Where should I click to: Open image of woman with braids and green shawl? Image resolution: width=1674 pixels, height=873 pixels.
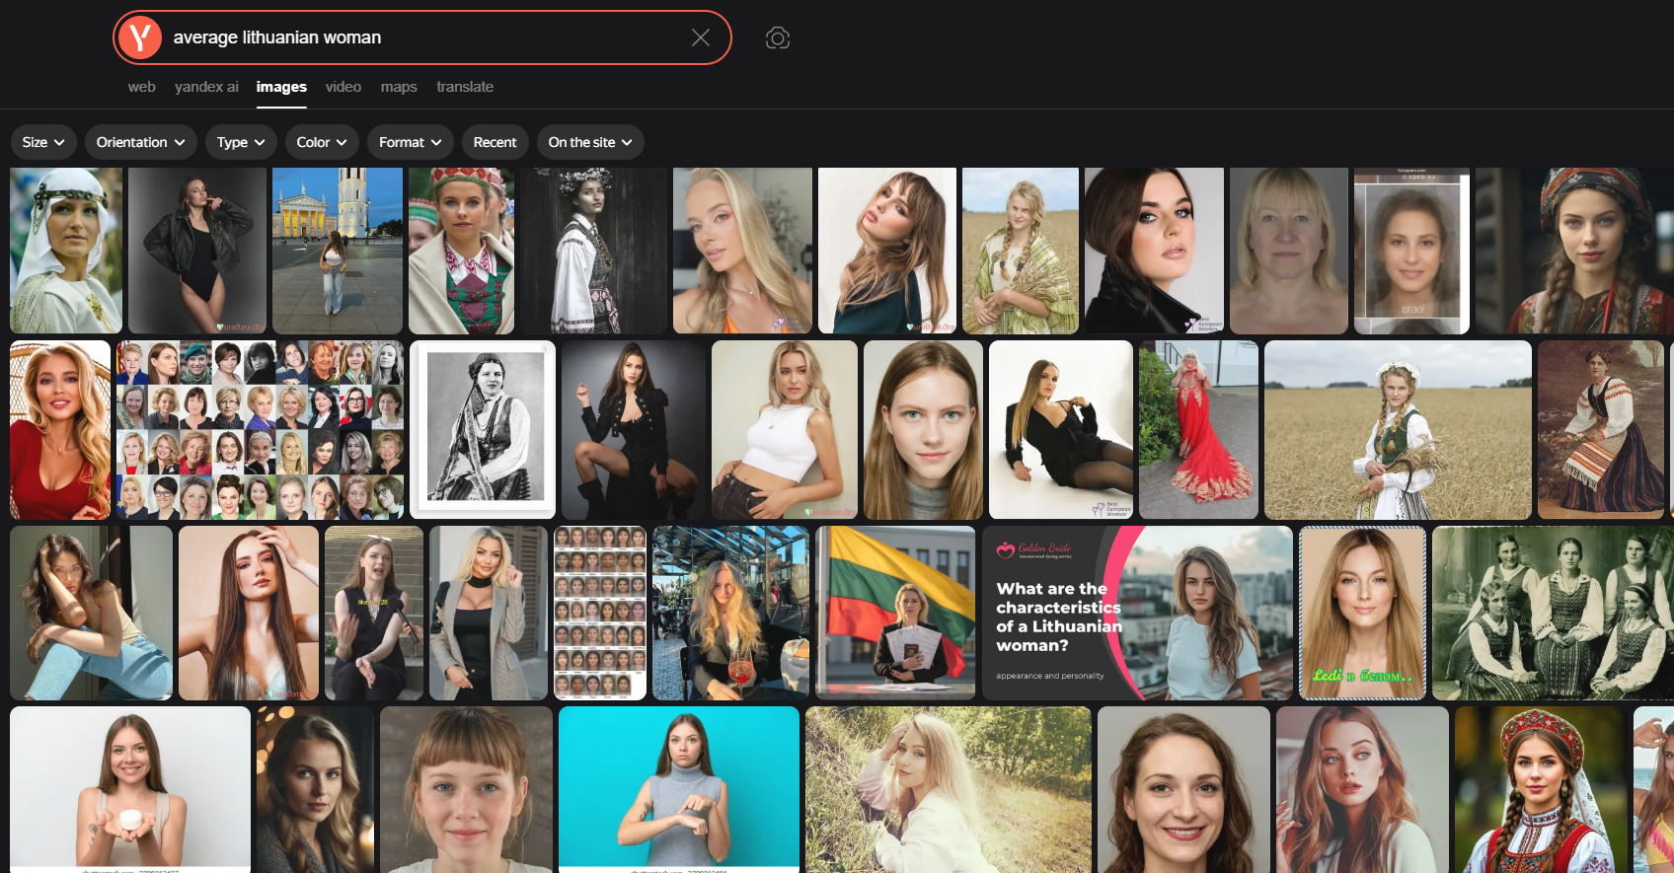pyautogui.click(x=1021, y=251)
